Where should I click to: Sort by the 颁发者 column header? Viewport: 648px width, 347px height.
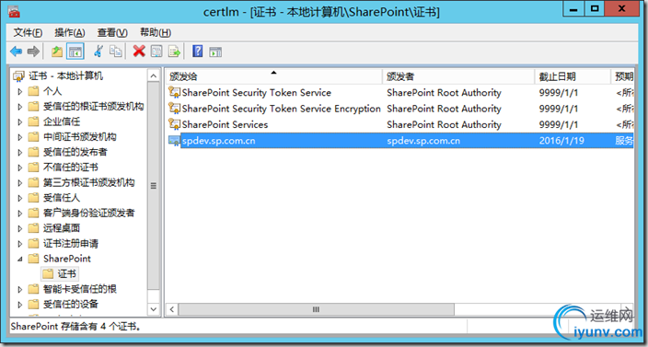coord(458,76)
